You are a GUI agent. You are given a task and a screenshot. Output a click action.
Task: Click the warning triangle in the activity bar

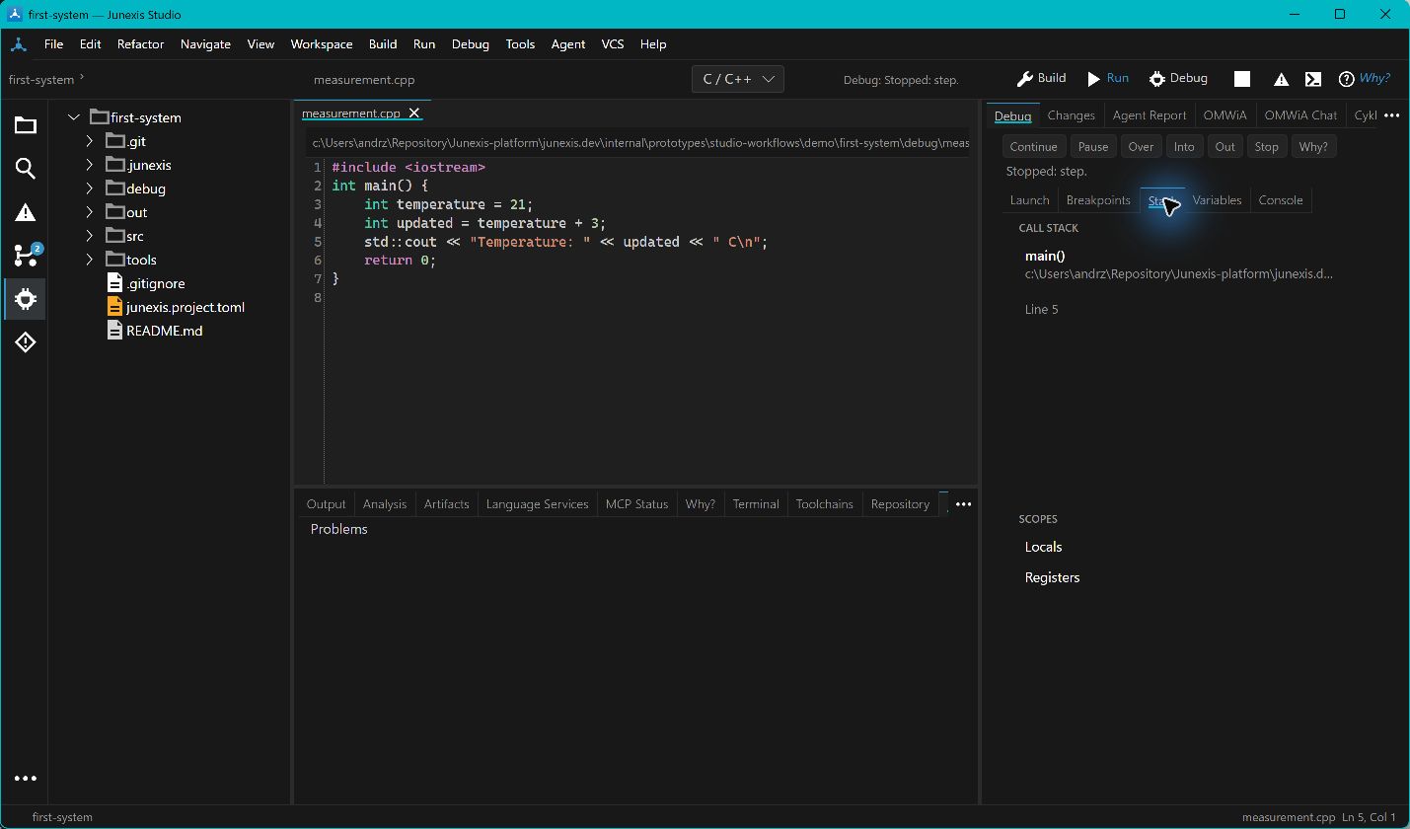click(x=26, y=212)
